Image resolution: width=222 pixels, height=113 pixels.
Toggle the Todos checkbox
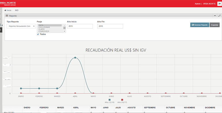tap(38, 34)
